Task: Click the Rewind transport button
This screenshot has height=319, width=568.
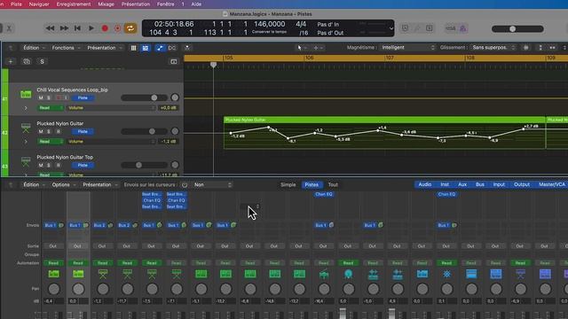Action: (50, 28)
